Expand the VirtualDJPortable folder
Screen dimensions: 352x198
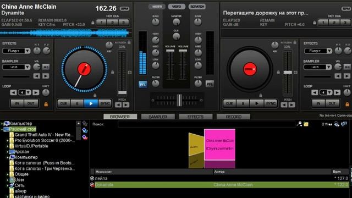pos(7,146)
